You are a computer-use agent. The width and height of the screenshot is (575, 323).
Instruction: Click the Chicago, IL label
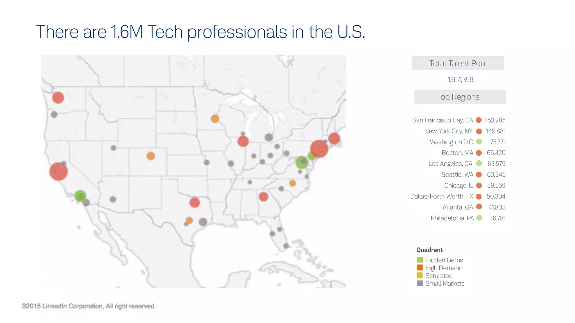click(459, 186)
